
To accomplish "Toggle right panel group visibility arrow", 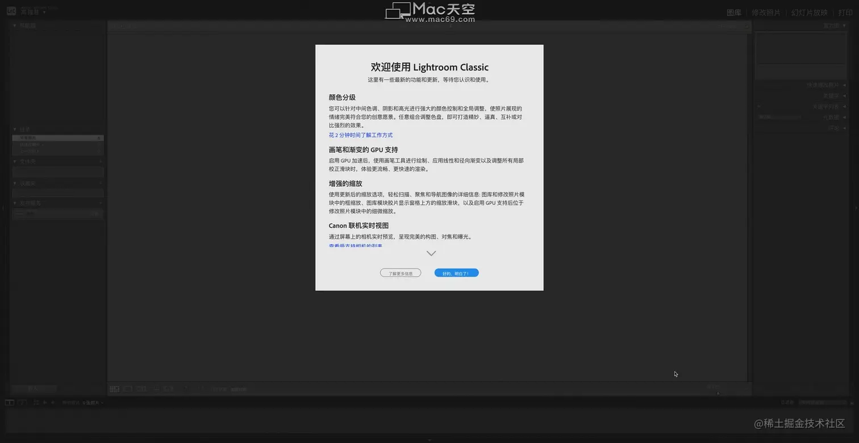I will [857, 209].
